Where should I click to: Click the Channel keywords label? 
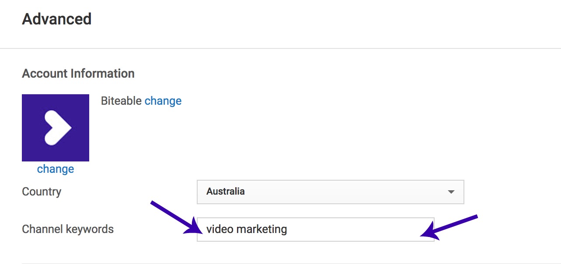68,229
